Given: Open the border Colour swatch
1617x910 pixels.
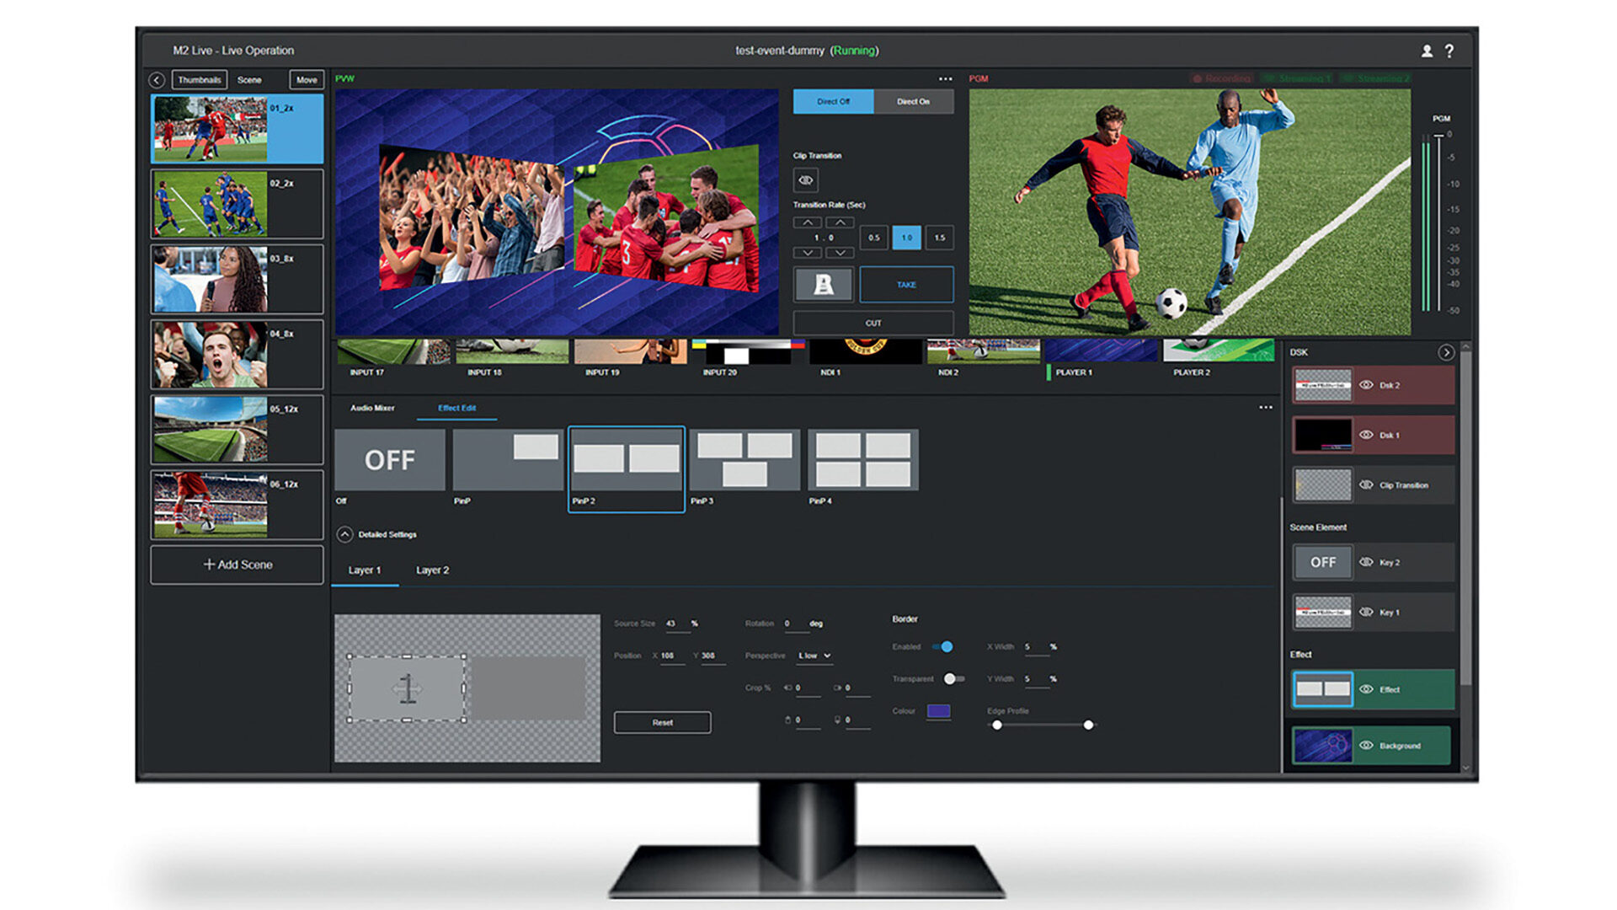Looking at the screenshot, I should pos(938,711).
